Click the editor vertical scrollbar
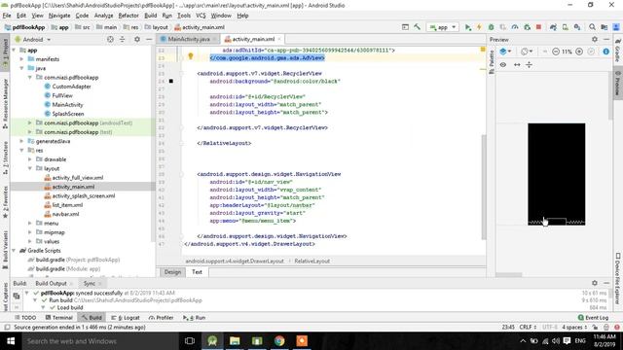The width and height of the screenshot is (623, 350). [484, 187]
